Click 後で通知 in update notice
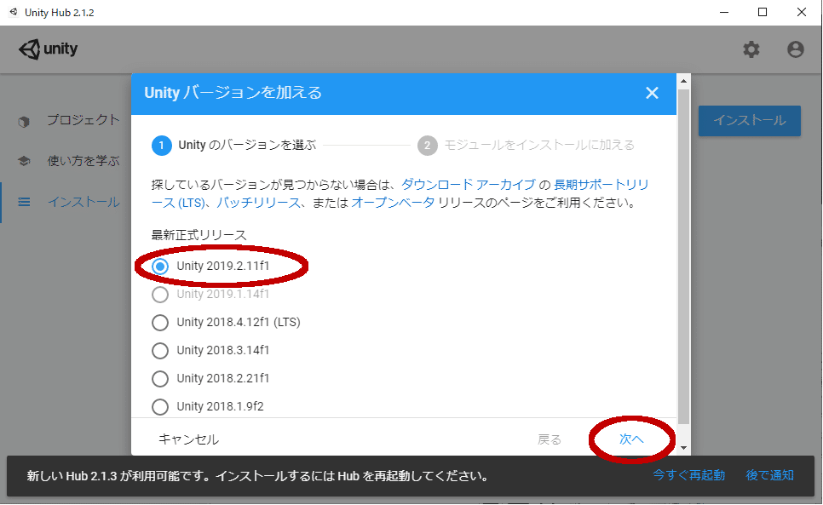Viewport: 823px width, 505px height. click(769, 475)
